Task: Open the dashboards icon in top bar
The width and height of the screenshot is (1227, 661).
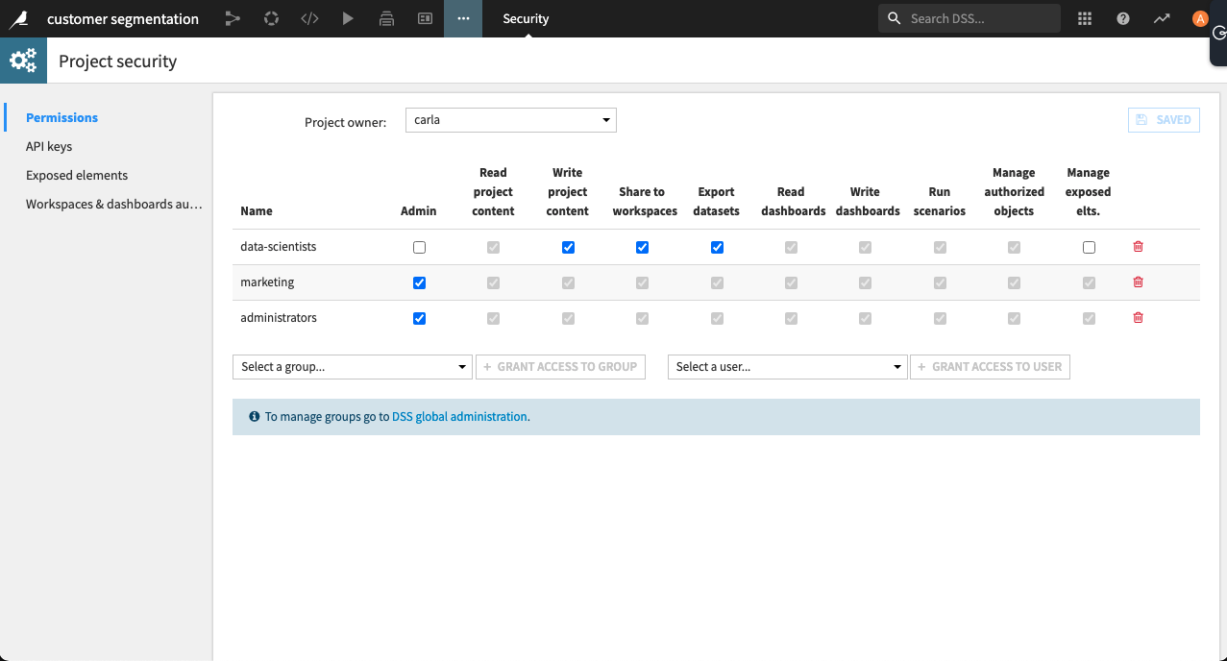Action: pyautogui.click(x=425, y=18)
